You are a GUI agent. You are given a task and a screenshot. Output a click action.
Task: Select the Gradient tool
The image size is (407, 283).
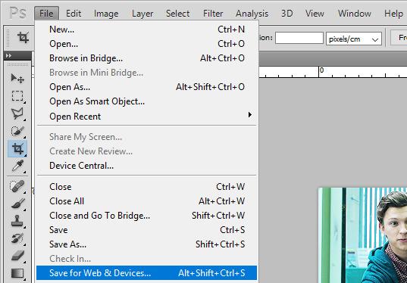pos(17,273)
